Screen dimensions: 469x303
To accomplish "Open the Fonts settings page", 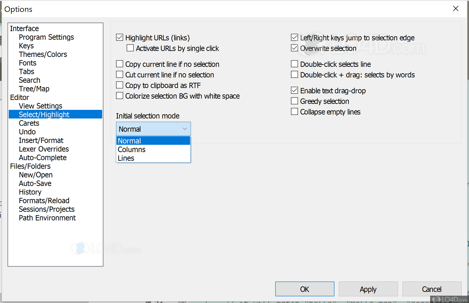I will click(27, 63).
